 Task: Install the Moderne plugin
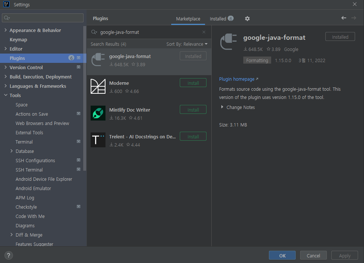tap(193, 83)
